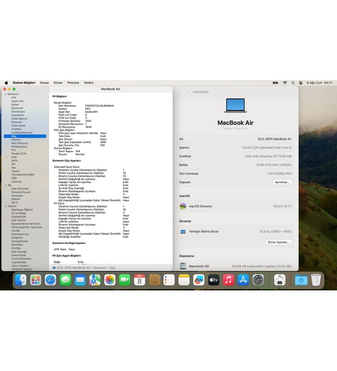Go forward in the Hakkında window

click(x=187, y=92)
